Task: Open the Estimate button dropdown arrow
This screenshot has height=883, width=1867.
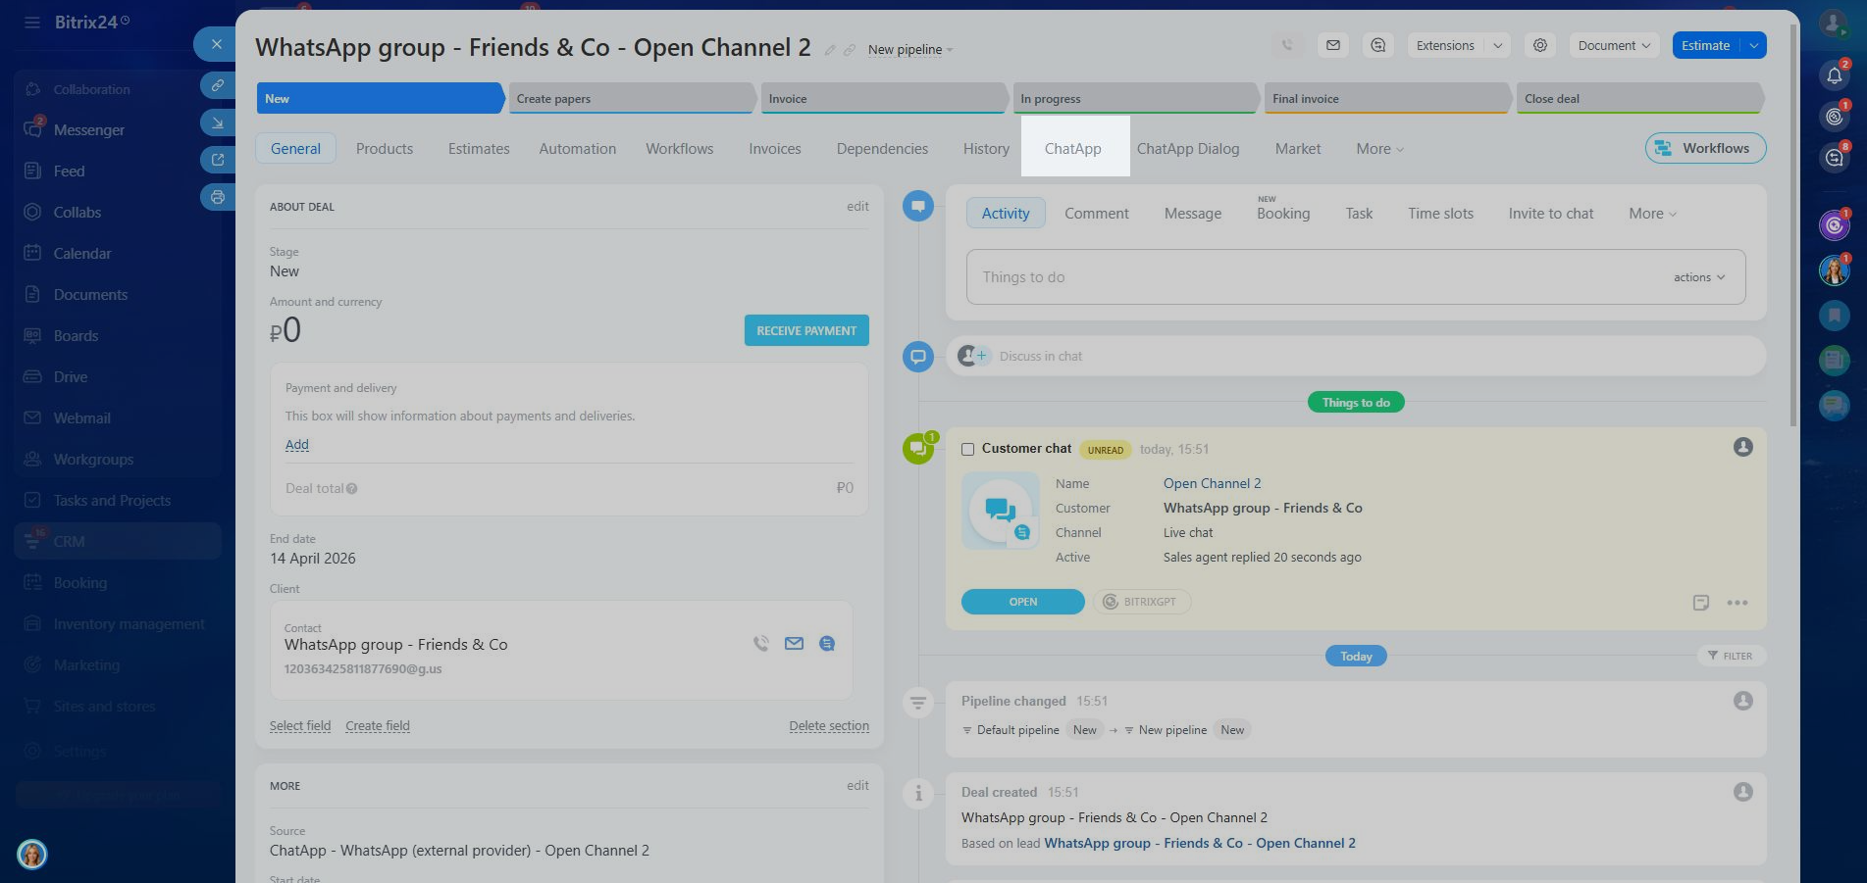Action: point(1753,45)
